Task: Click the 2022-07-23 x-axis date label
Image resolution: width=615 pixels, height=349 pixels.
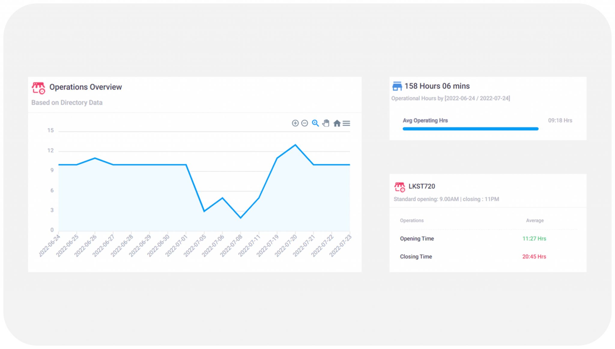Action: pyautogui.click(x=341, y=246)
